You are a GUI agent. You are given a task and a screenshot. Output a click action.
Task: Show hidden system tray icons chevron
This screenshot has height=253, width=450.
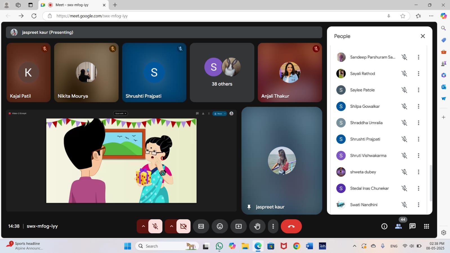355,246
